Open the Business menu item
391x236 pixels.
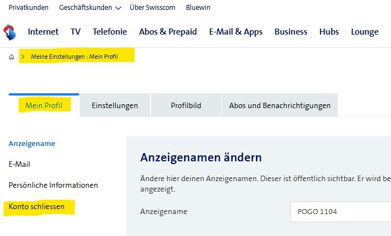291,32
